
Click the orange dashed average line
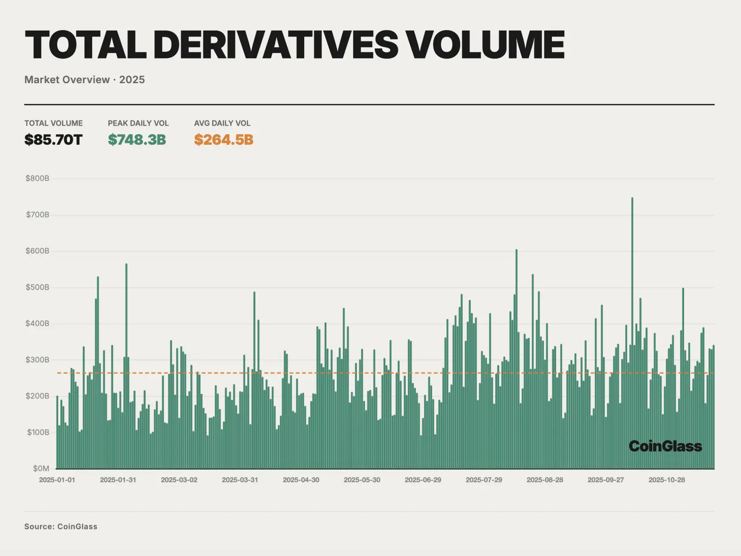(x=385, y=373)
